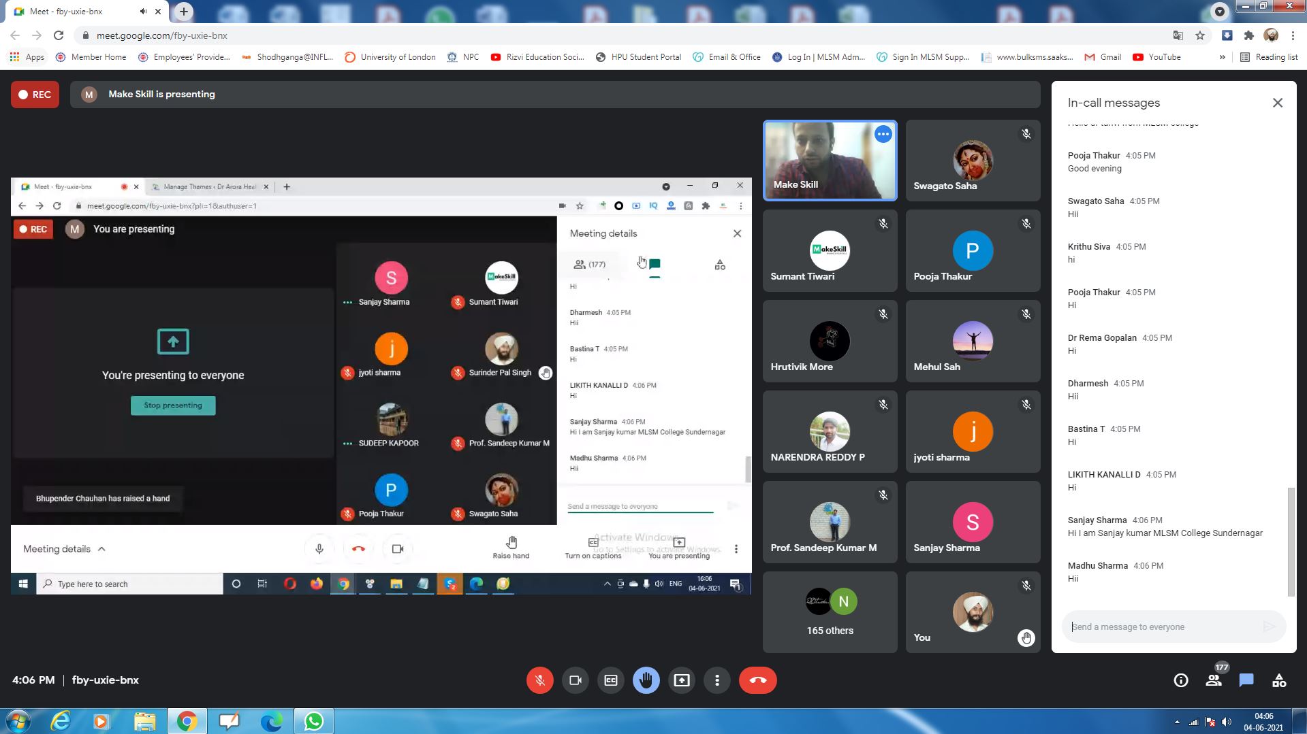
Task: Select the 165 others tile
Action: [830, 612]
